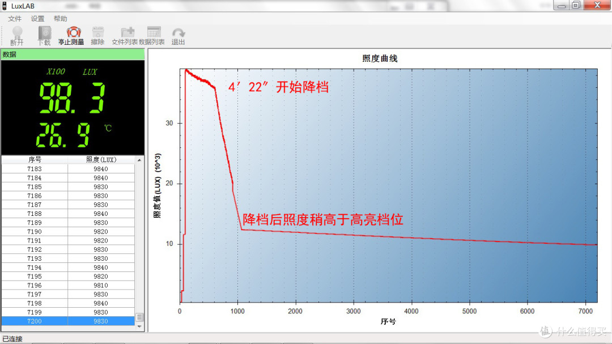Click the 照度曲线 chart title

tap(380, 58)
